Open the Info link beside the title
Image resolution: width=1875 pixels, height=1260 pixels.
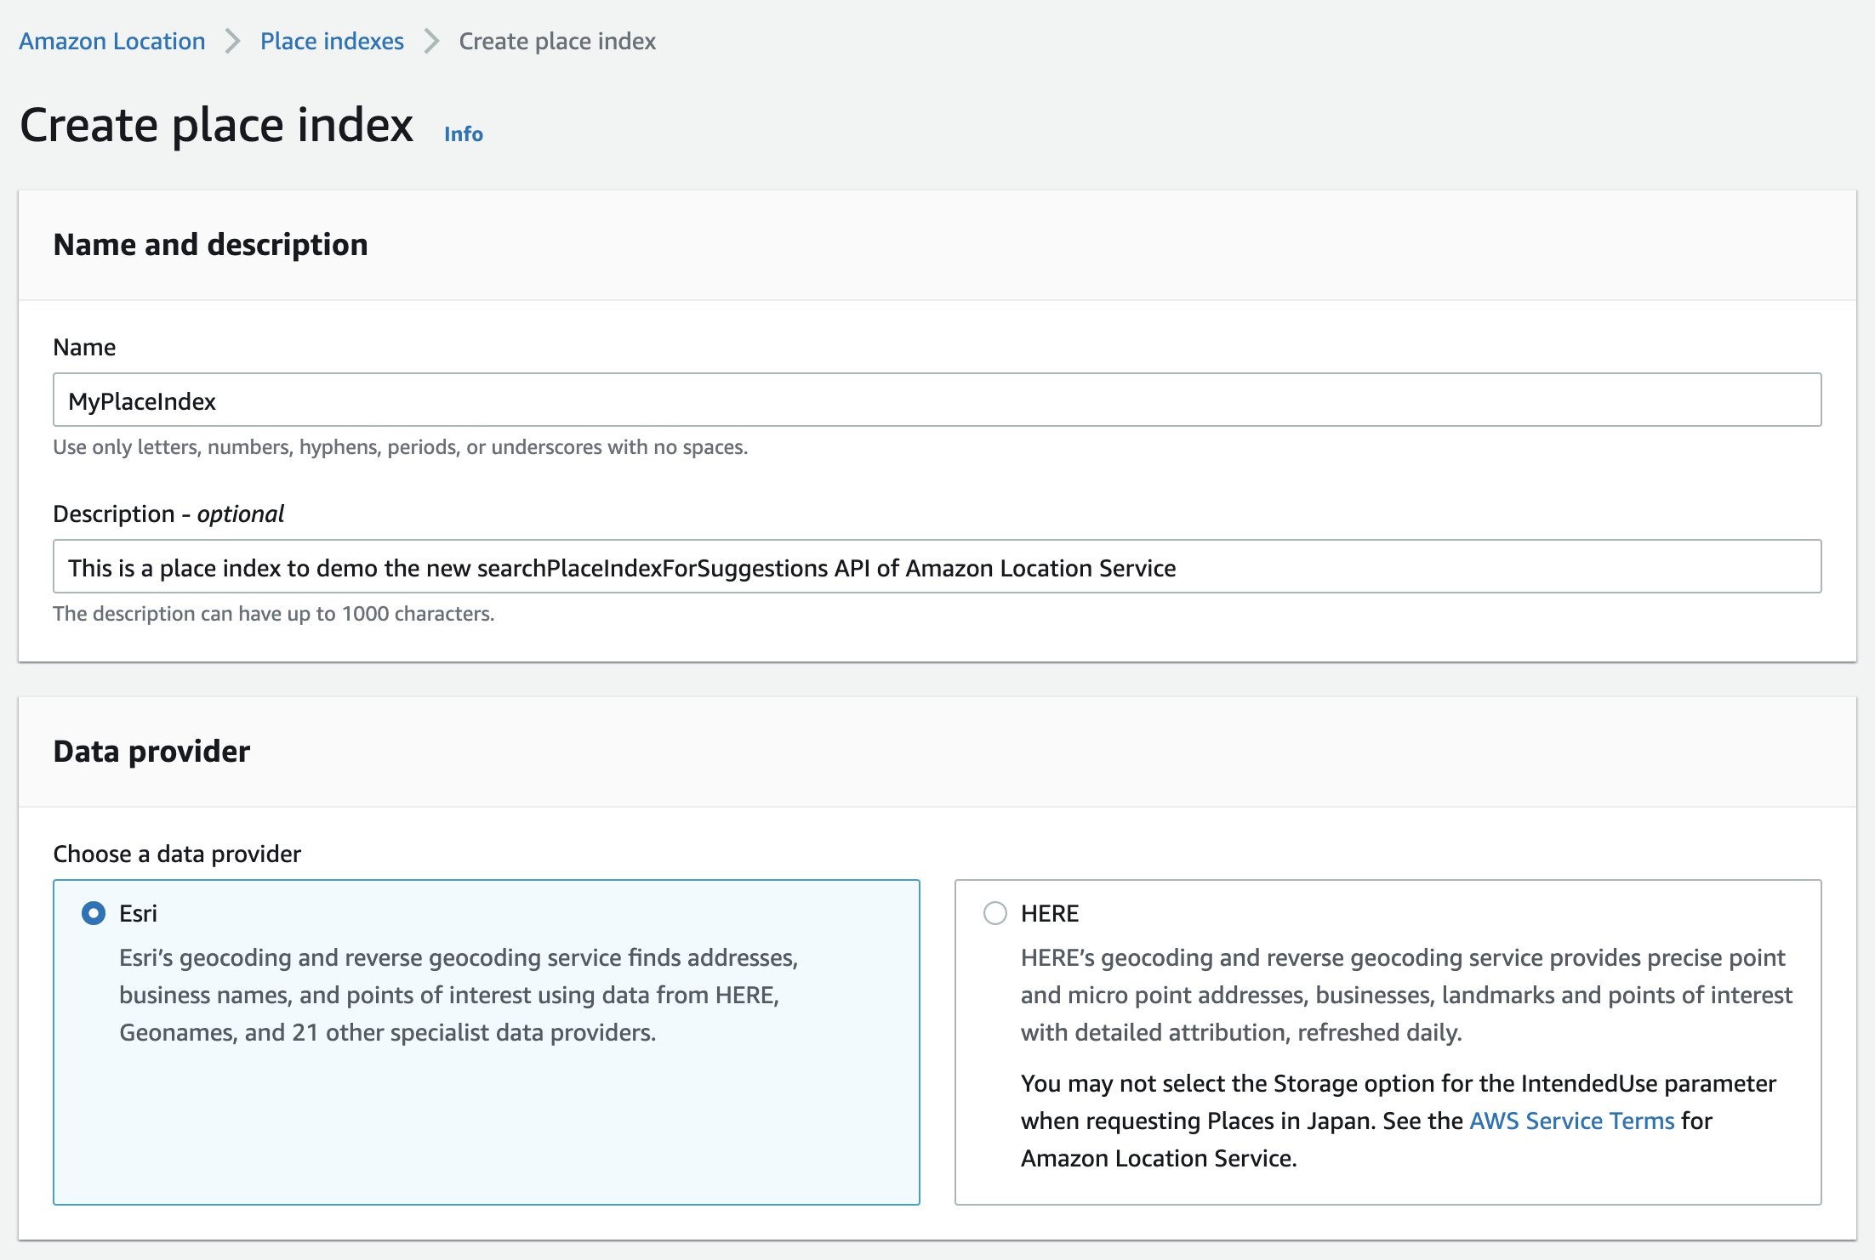click(464, 133)
